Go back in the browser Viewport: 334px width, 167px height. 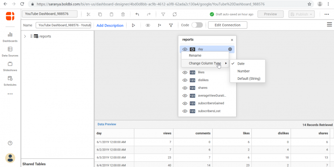click(x=5, y=4)
